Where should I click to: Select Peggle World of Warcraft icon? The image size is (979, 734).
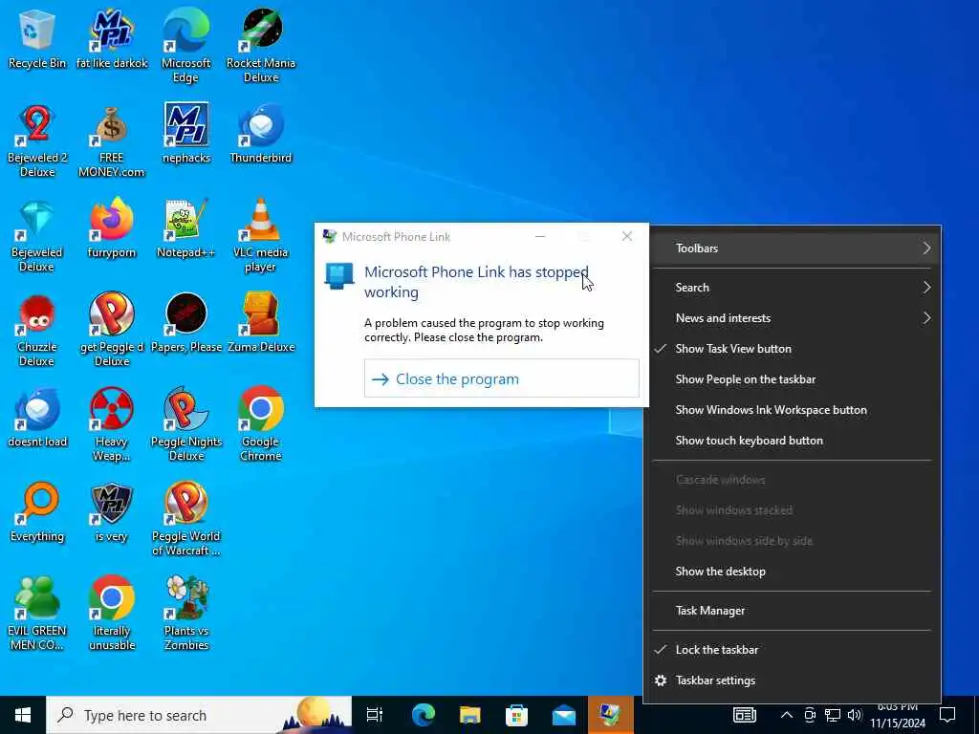coord(186,518)
